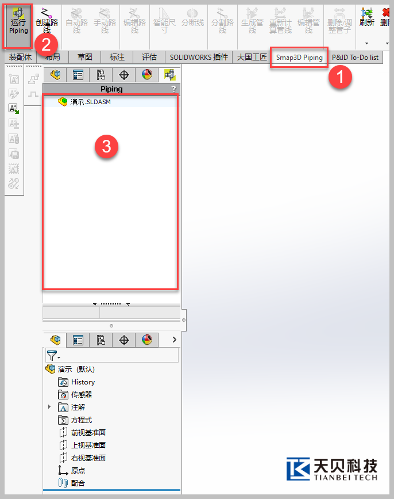
Task: Open DisplayManager tab in upper panel
Action: [146, 75]
